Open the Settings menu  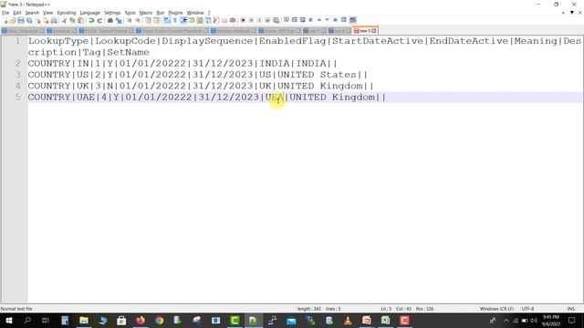[112, 13]
